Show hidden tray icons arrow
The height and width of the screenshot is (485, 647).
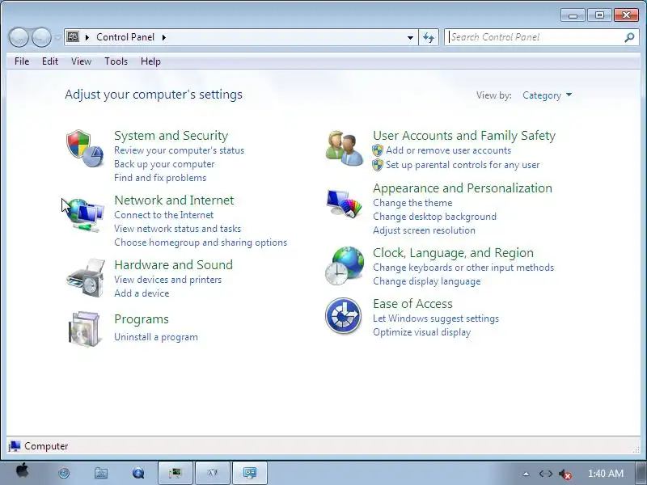coord(526,474)
